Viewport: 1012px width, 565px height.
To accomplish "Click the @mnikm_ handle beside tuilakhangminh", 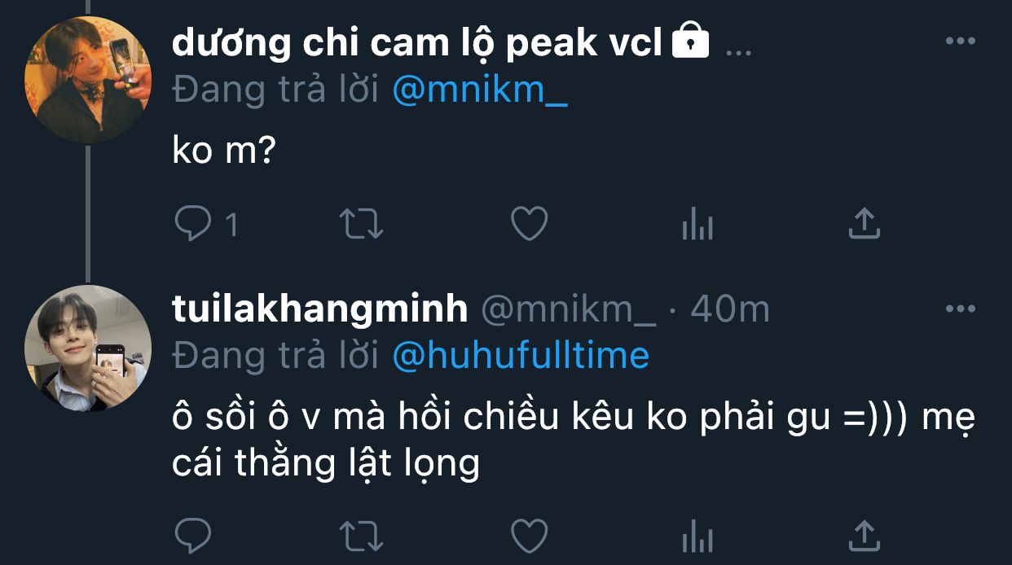I will (x=569, y=309).
